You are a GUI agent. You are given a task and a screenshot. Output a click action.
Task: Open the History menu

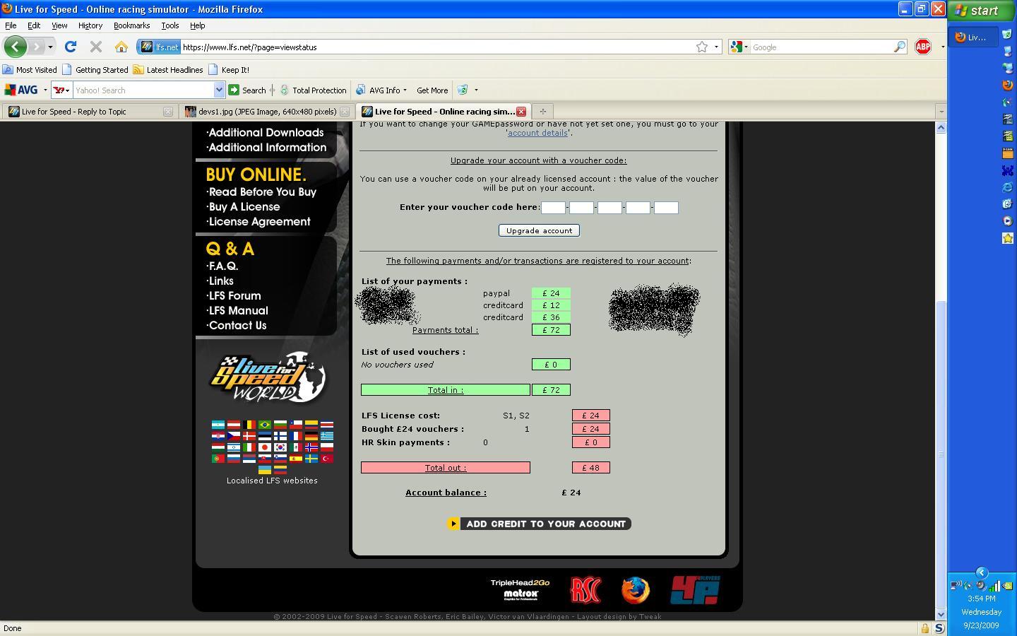click(90, 25)
